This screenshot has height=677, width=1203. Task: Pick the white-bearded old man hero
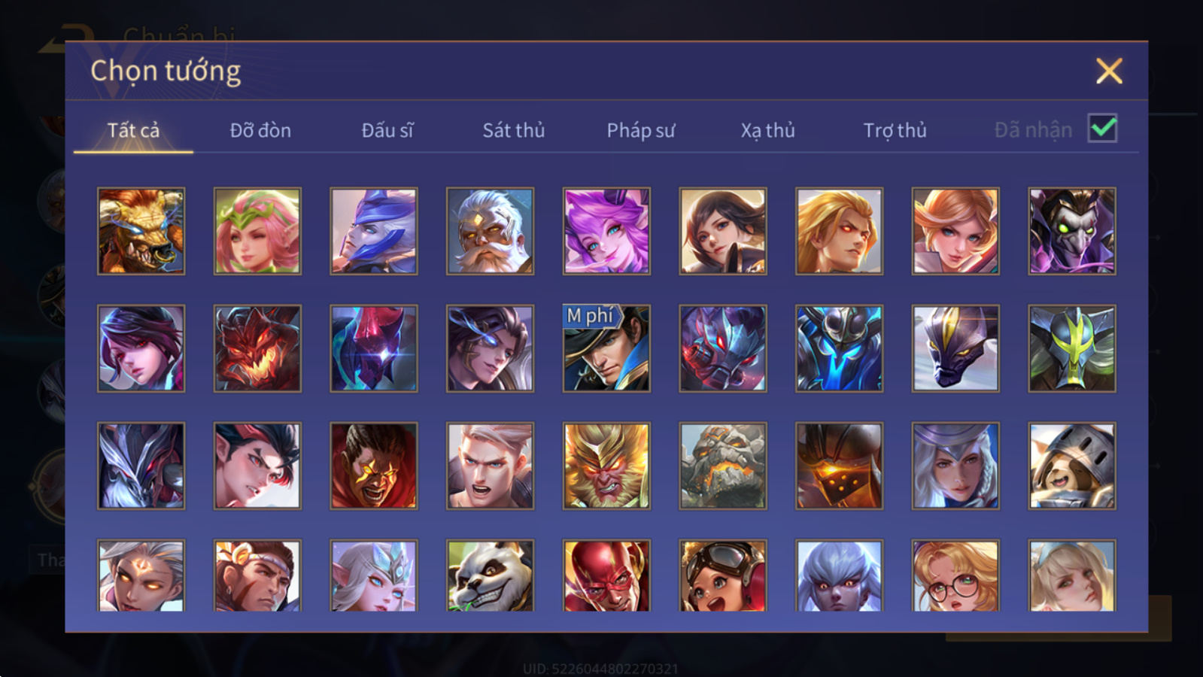click(490, 231)
